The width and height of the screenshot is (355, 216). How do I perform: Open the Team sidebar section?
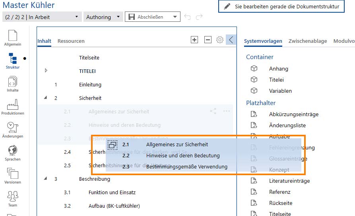(x=13, y=199)
